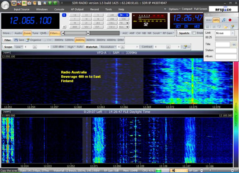
Task: Open the Help menu
Action: pyautogui.click(x=121, y=9)
